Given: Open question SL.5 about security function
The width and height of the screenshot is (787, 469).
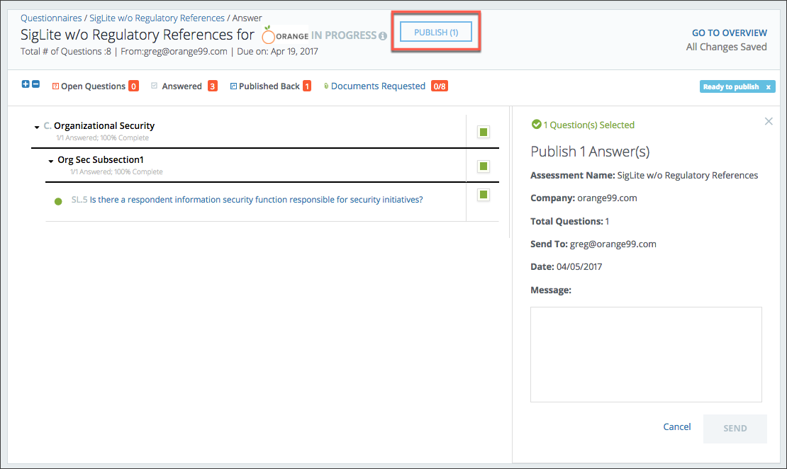Looking at the screenshot, I should click(x=256, y=200).
